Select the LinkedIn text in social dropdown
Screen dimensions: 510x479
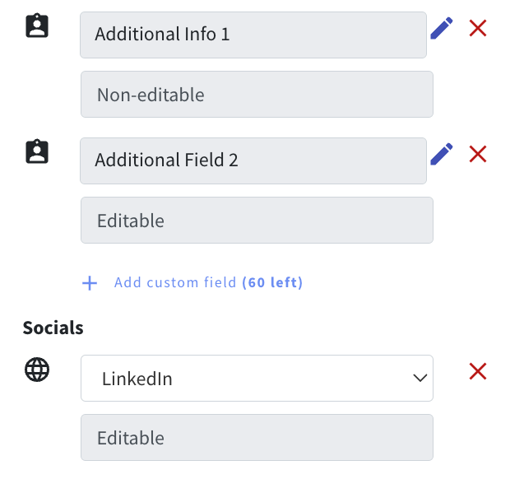click(137, 379)
